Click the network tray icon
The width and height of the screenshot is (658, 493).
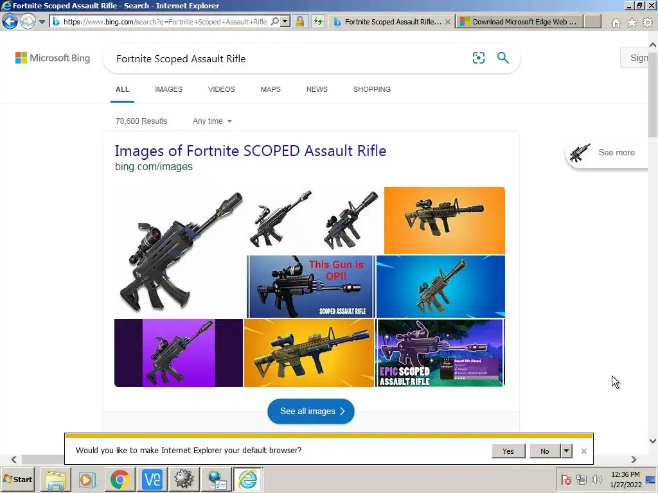pos(581,479)
